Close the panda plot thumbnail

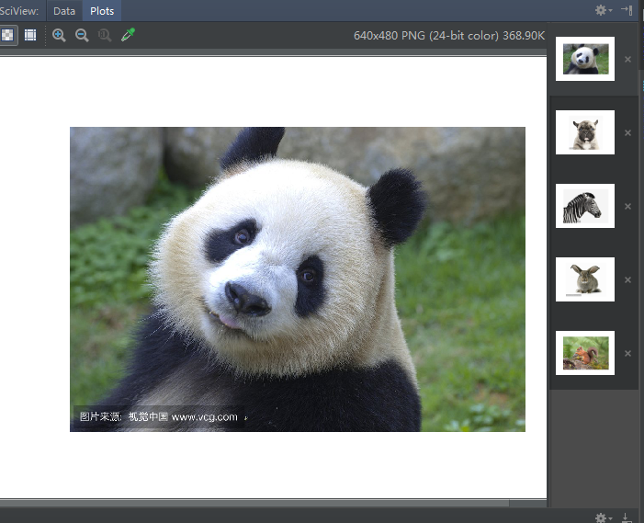tap(627, 60)
